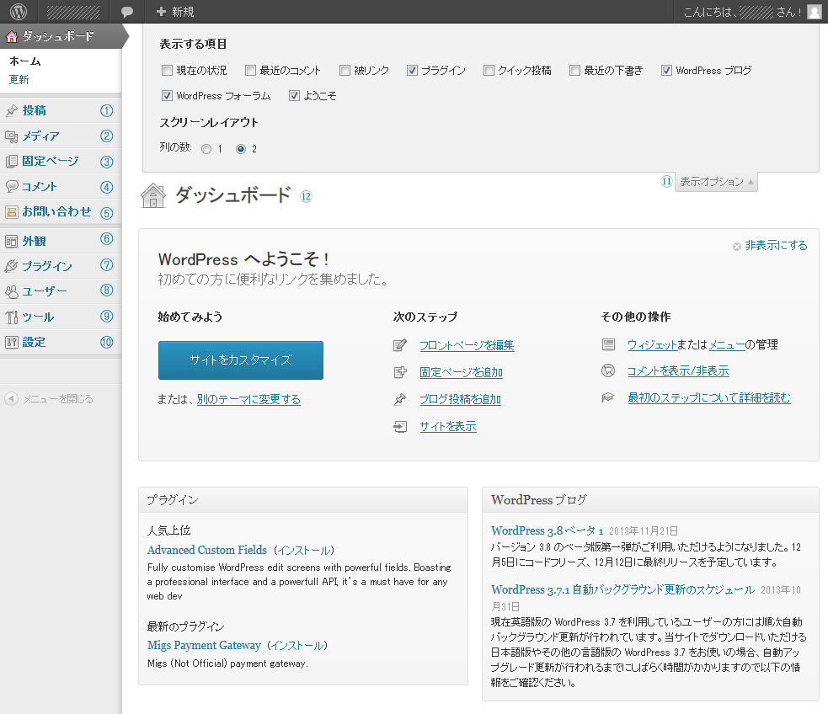Select 2 columns radio button
Screen dimensions: 828x714
[241, 149]
